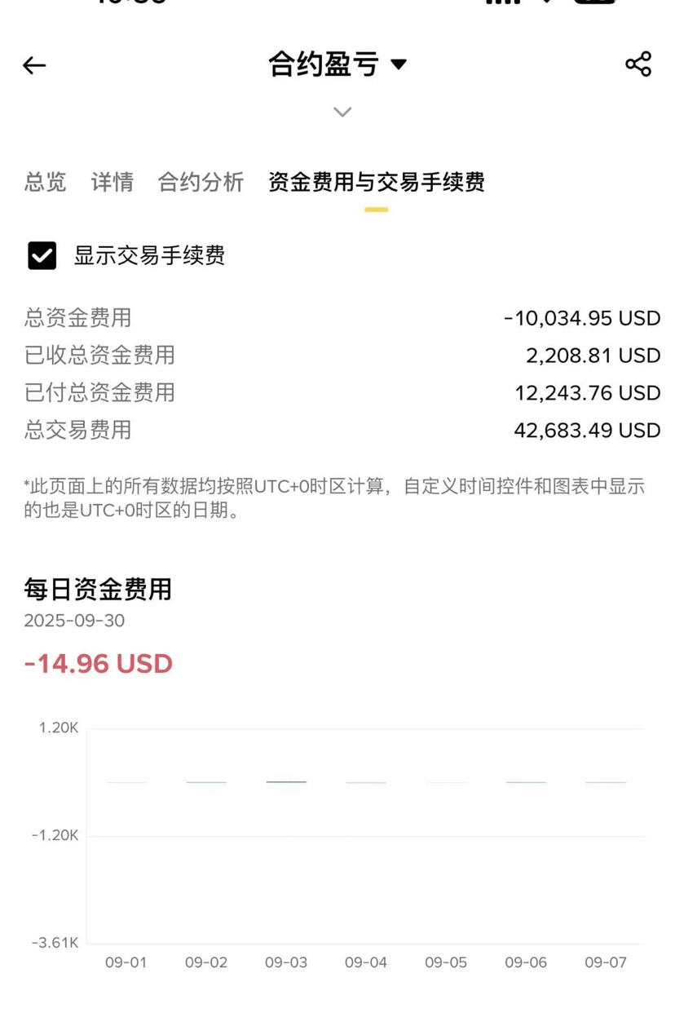Expand the chevron below the title

(x=342, y=112)
